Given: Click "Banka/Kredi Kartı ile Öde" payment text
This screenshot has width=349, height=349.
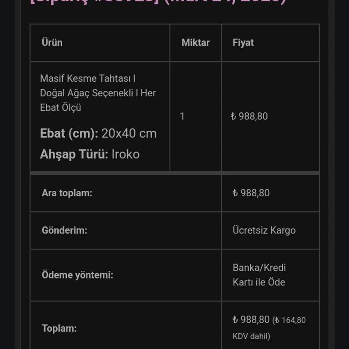Looking at the screenshot, I should (259, 275).
